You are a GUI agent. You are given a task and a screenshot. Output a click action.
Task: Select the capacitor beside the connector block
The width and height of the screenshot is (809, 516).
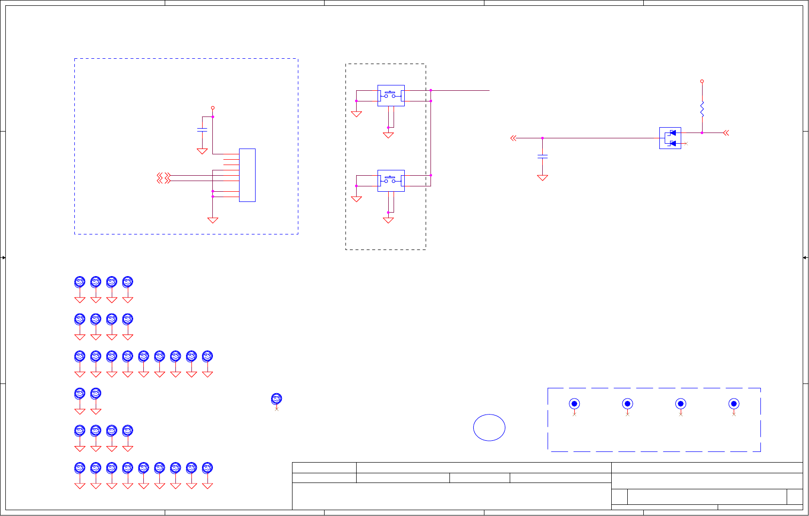coord(202,130)
